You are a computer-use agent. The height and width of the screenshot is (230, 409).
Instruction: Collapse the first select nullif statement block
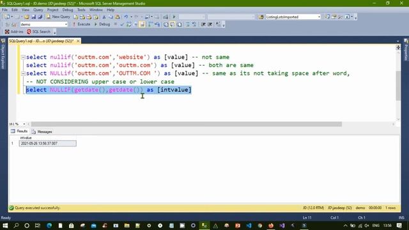tap(23, 57)
